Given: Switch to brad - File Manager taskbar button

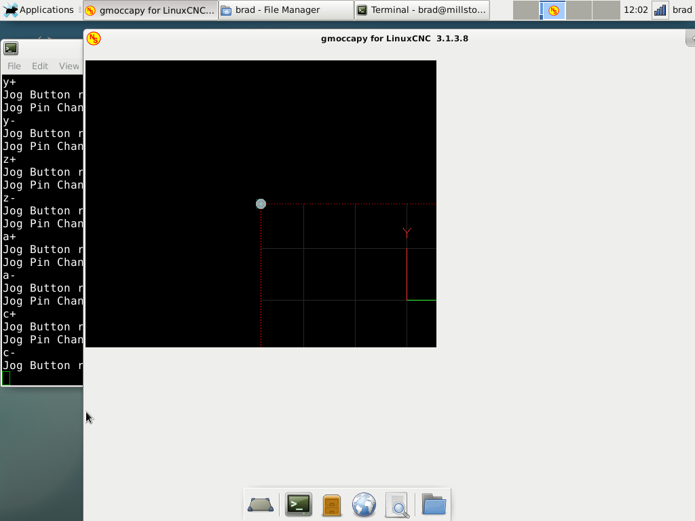Looking at the screenshot, I should (x=286, y=10).
